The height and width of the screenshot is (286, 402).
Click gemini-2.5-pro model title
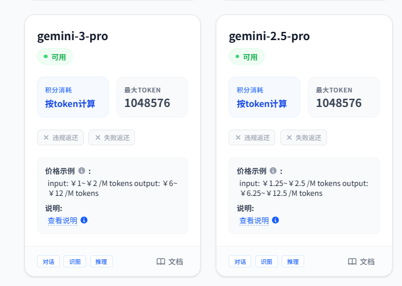coord(269,36)
